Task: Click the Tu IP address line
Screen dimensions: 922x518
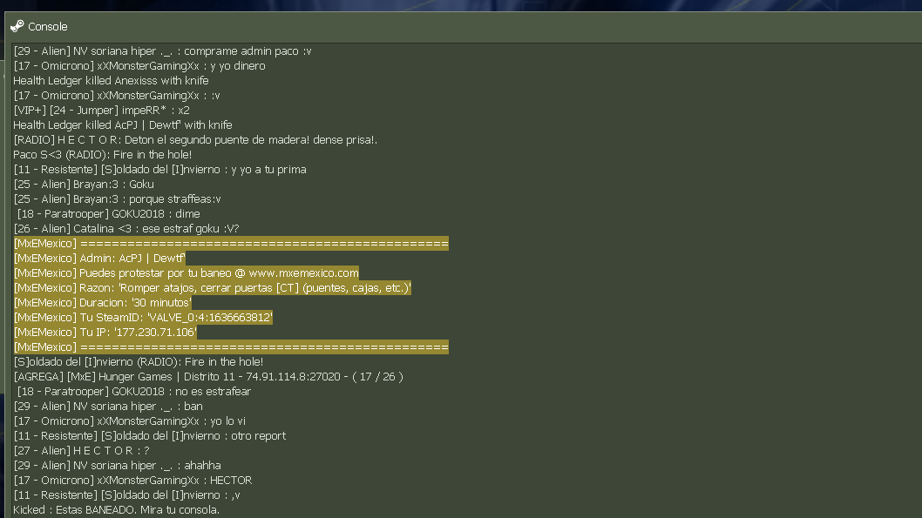Action: (105, 332)
